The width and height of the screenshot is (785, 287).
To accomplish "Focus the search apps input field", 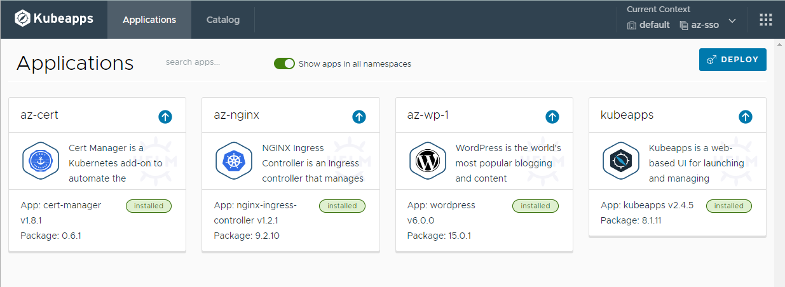I will coord(213,62).
